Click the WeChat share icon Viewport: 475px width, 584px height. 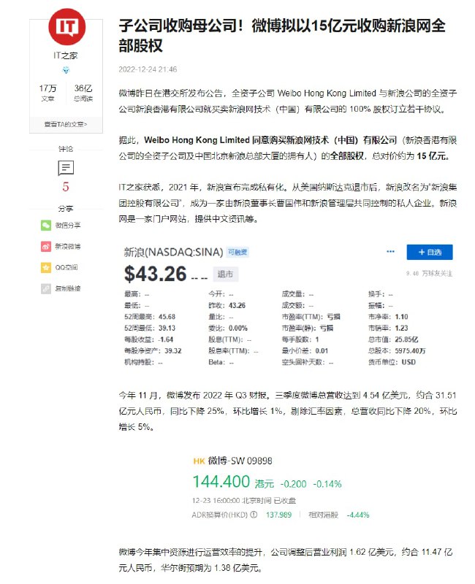click(46, 226)
